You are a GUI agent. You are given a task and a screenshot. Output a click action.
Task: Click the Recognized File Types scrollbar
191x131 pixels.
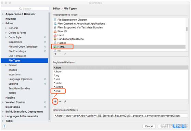[x=187, y=29]
